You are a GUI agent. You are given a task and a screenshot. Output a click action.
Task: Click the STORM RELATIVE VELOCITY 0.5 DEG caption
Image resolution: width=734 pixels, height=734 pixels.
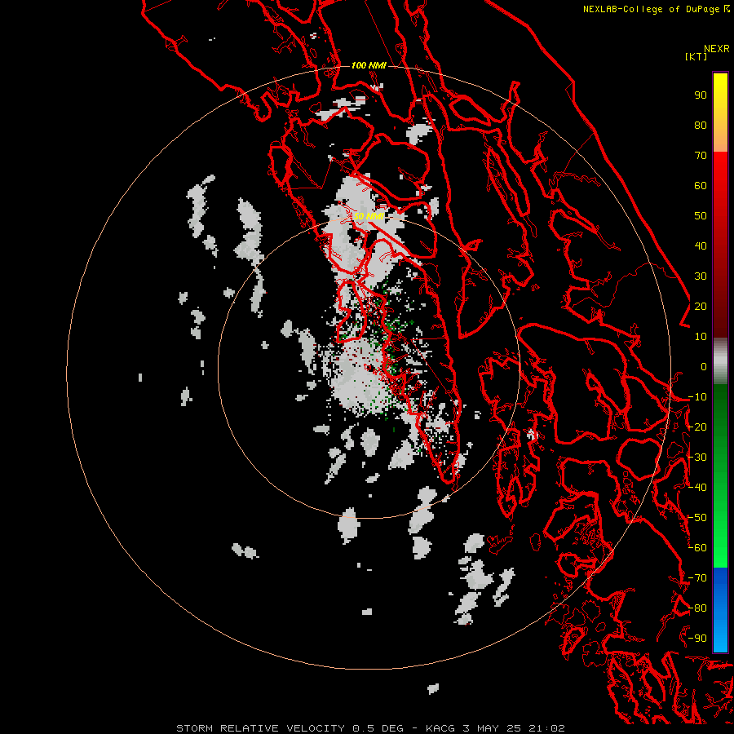(290, 728)
